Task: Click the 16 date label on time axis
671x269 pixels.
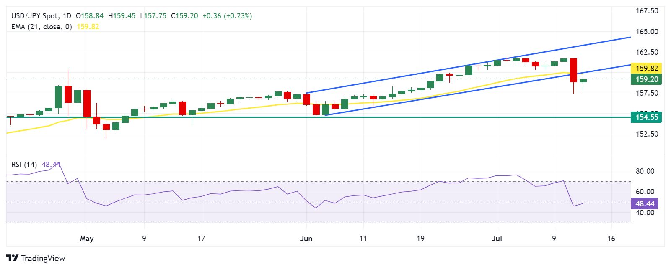Action: pyautogui.click(x=611, y=239)
